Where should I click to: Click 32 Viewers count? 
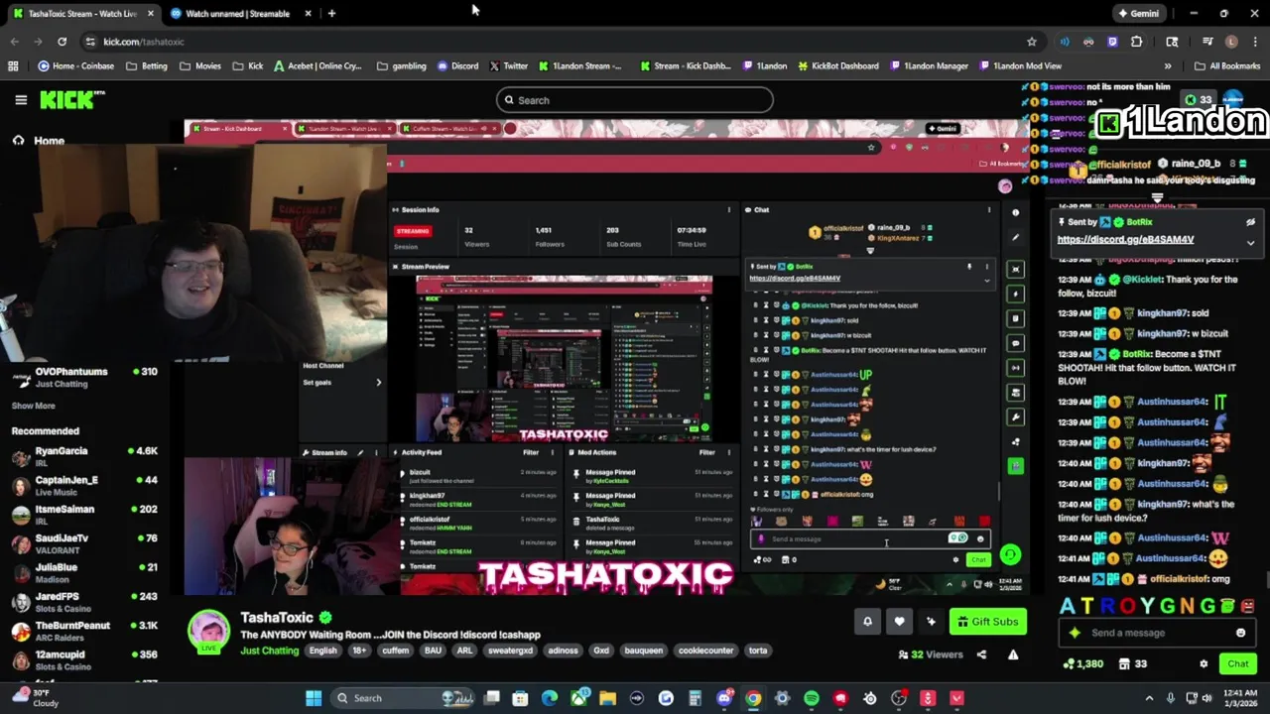[x=931, y=654]
